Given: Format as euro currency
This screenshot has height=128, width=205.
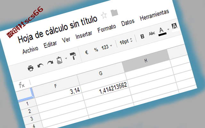Looking at the screenshot, I should pos(87,52).
